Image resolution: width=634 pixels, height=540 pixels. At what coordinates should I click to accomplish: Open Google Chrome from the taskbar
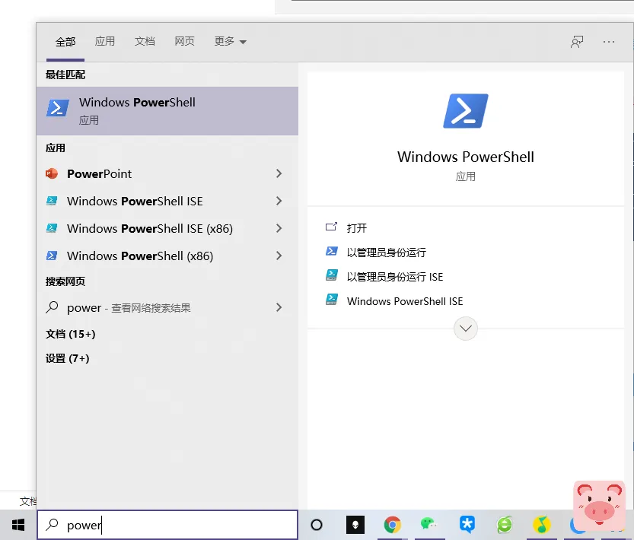pyautogui.click(x=392, y=525)
